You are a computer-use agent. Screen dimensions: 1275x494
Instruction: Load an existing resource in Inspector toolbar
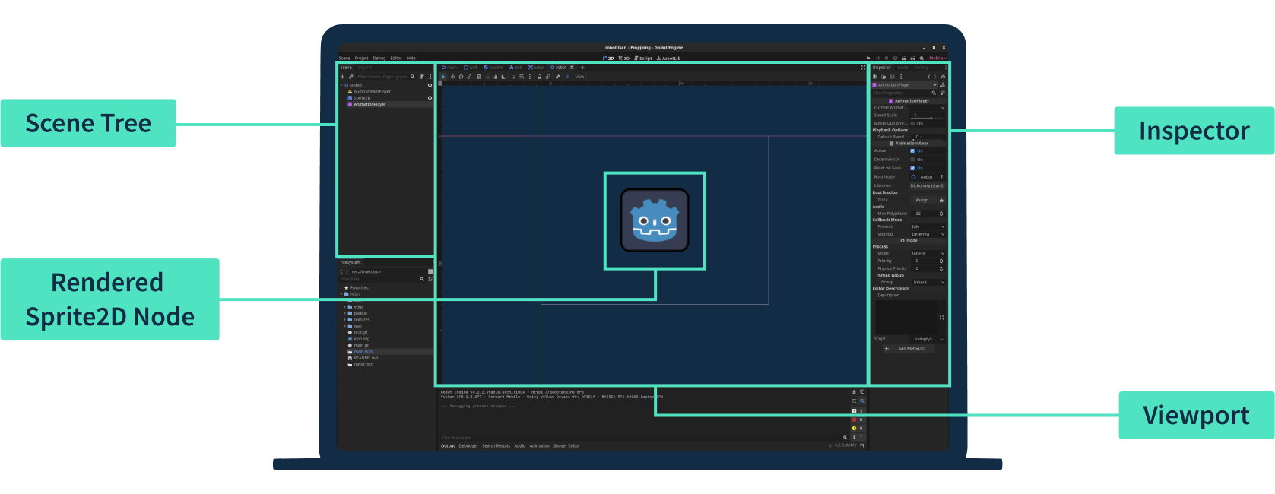[883, 77]
